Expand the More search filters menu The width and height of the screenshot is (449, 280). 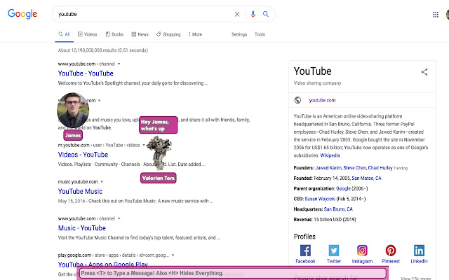[x=194, y=34]
